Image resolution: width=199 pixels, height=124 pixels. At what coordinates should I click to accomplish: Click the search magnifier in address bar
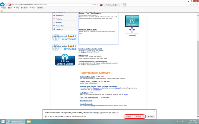pos(94,5)
